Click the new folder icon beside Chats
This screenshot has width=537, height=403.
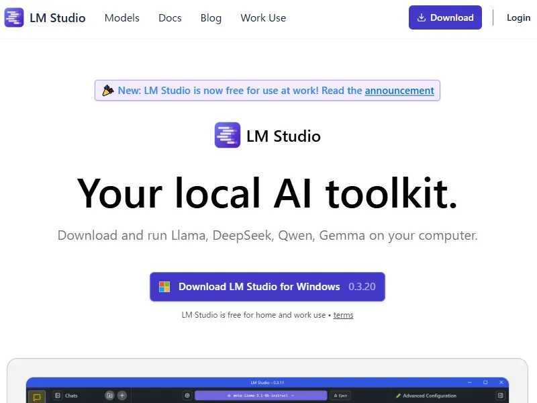click(110, 396)
